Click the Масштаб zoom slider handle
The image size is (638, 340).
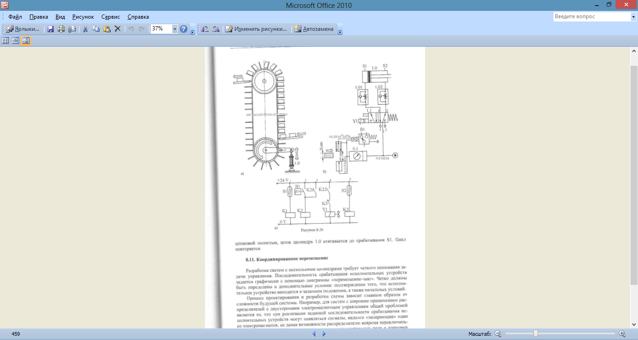pos(536,333)
